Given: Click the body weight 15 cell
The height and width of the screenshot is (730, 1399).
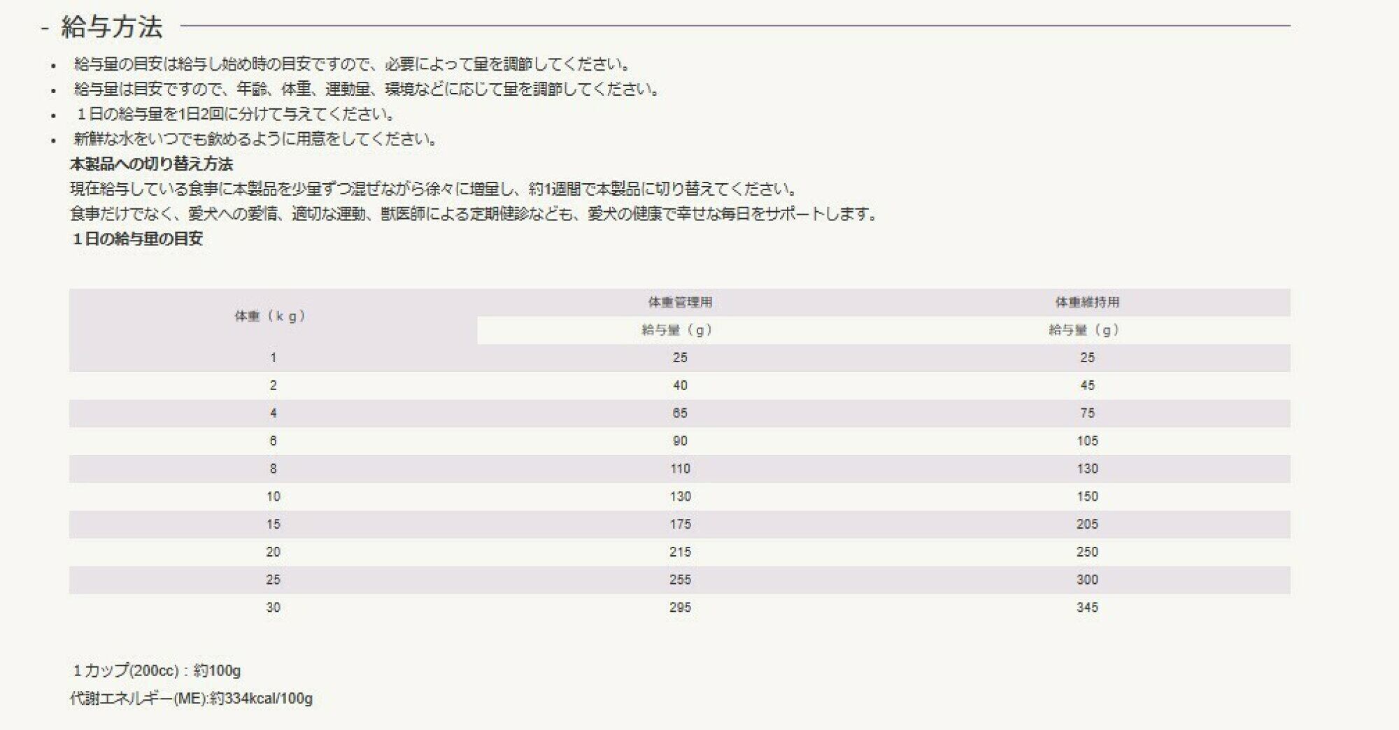Looking at the screenshot, I should point(273,524).
